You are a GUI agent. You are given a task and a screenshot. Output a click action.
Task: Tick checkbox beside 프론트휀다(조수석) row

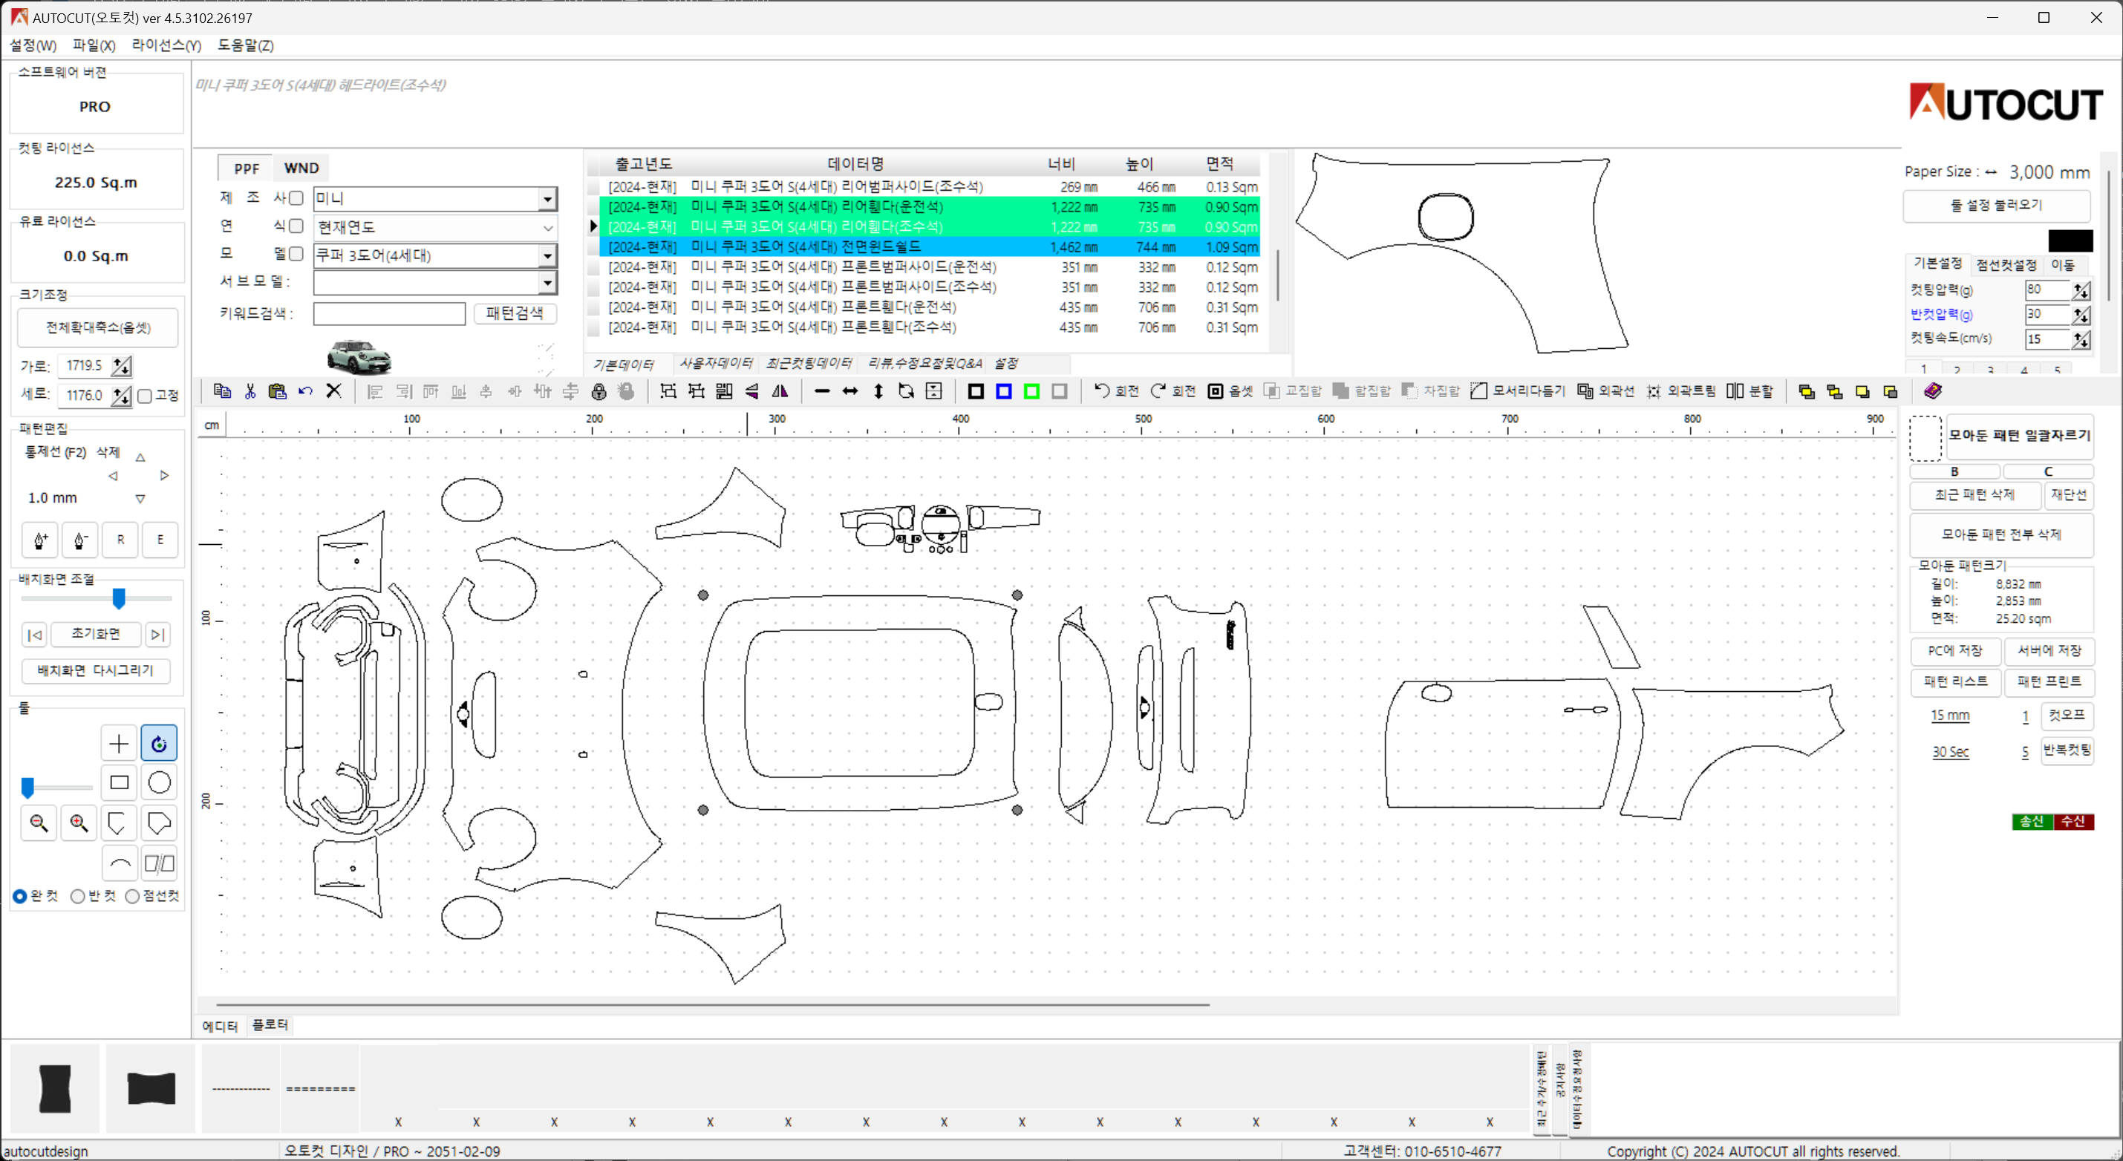593,327
